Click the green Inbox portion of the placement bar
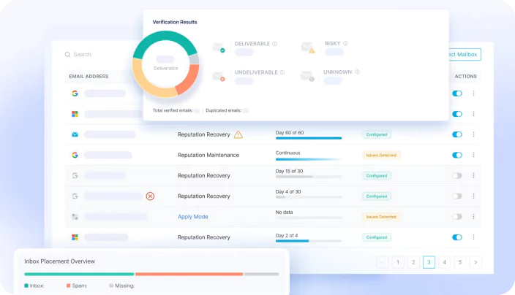 pos(79,274)
